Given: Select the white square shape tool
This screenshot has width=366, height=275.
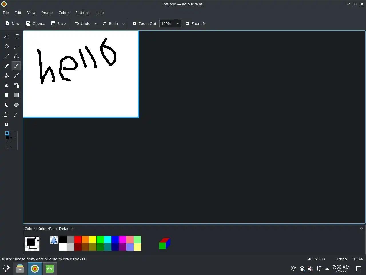Looking at the screenshot, I should click(x=7, y=95).
